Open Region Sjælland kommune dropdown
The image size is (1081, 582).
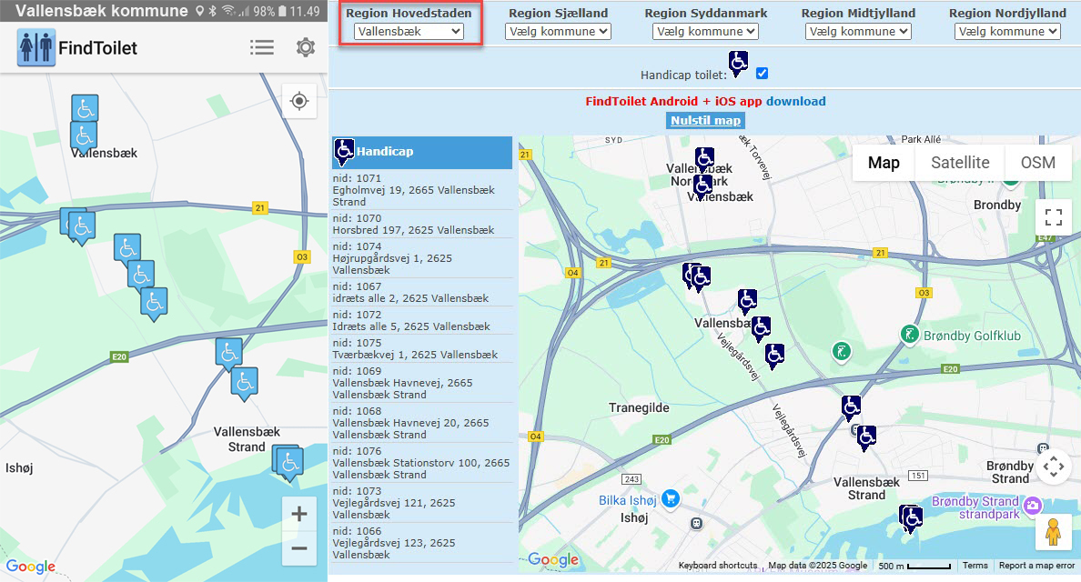pos(558,31)
